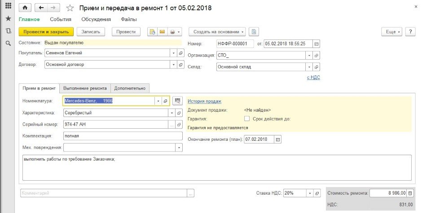Open the Еще menu
This screenshot has height=213, width=422.
(392, 32)
